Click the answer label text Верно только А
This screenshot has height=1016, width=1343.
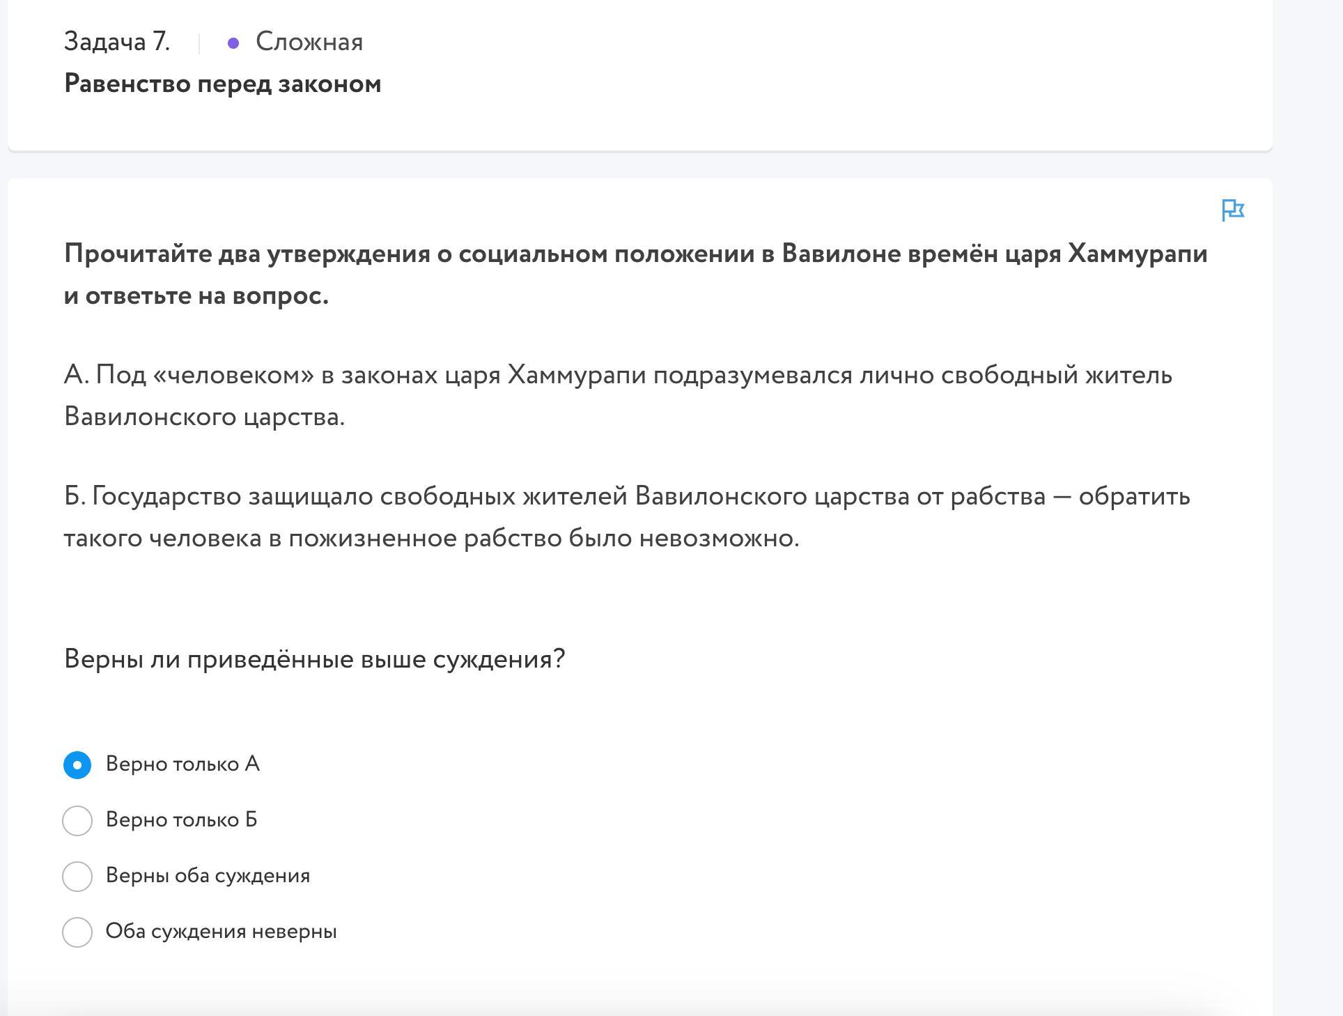coord(183,764)
